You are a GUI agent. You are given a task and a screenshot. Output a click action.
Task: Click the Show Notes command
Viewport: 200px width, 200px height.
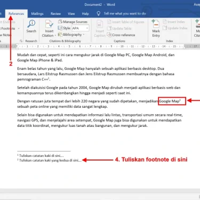pos(5,35)
